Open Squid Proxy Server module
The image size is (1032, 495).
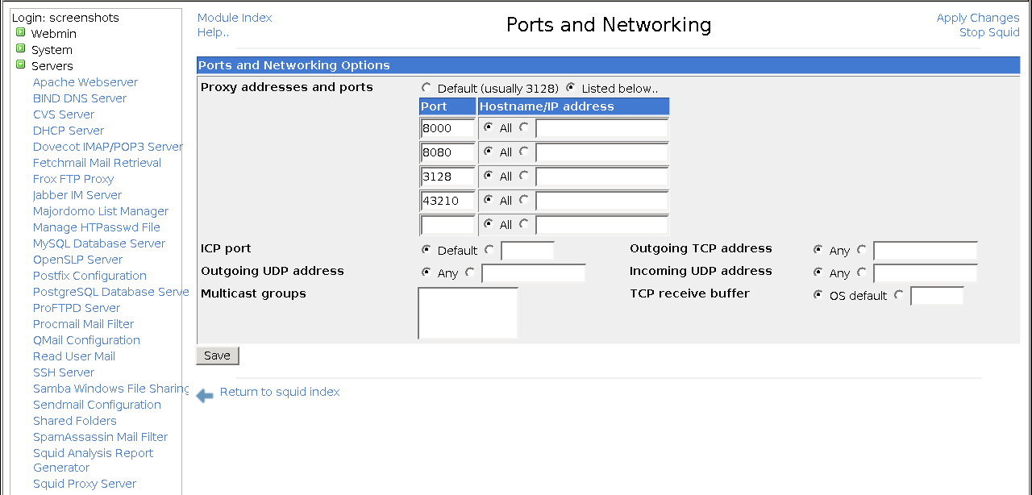[x=85, y=484]
